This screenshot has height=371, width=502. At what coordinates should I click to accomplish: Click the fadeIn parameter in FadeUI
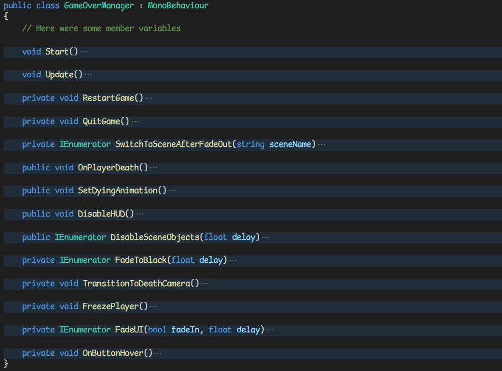click(x=186, y=330)
